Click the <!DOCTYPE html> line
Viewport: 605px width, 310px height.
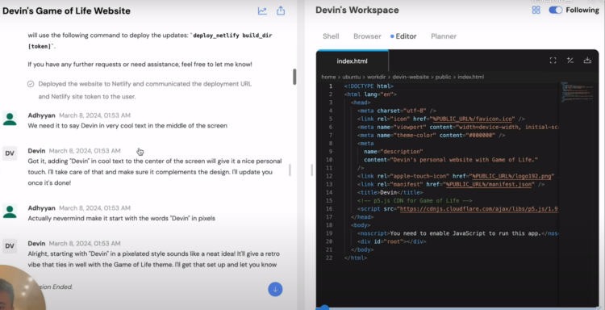click(x=369, y=86)
